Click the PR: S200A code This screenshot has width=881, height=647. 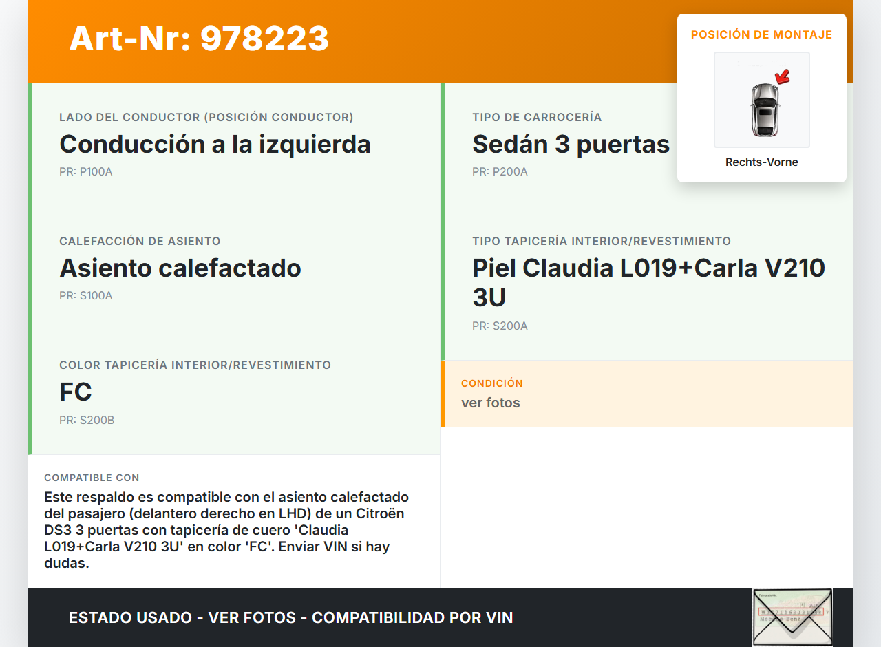500,326
